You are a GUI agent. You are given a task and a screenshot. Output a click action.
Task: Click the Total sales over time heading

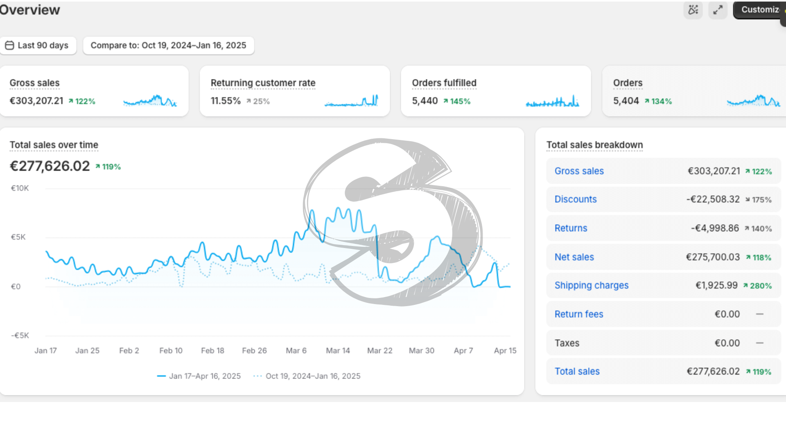(54, 145)
